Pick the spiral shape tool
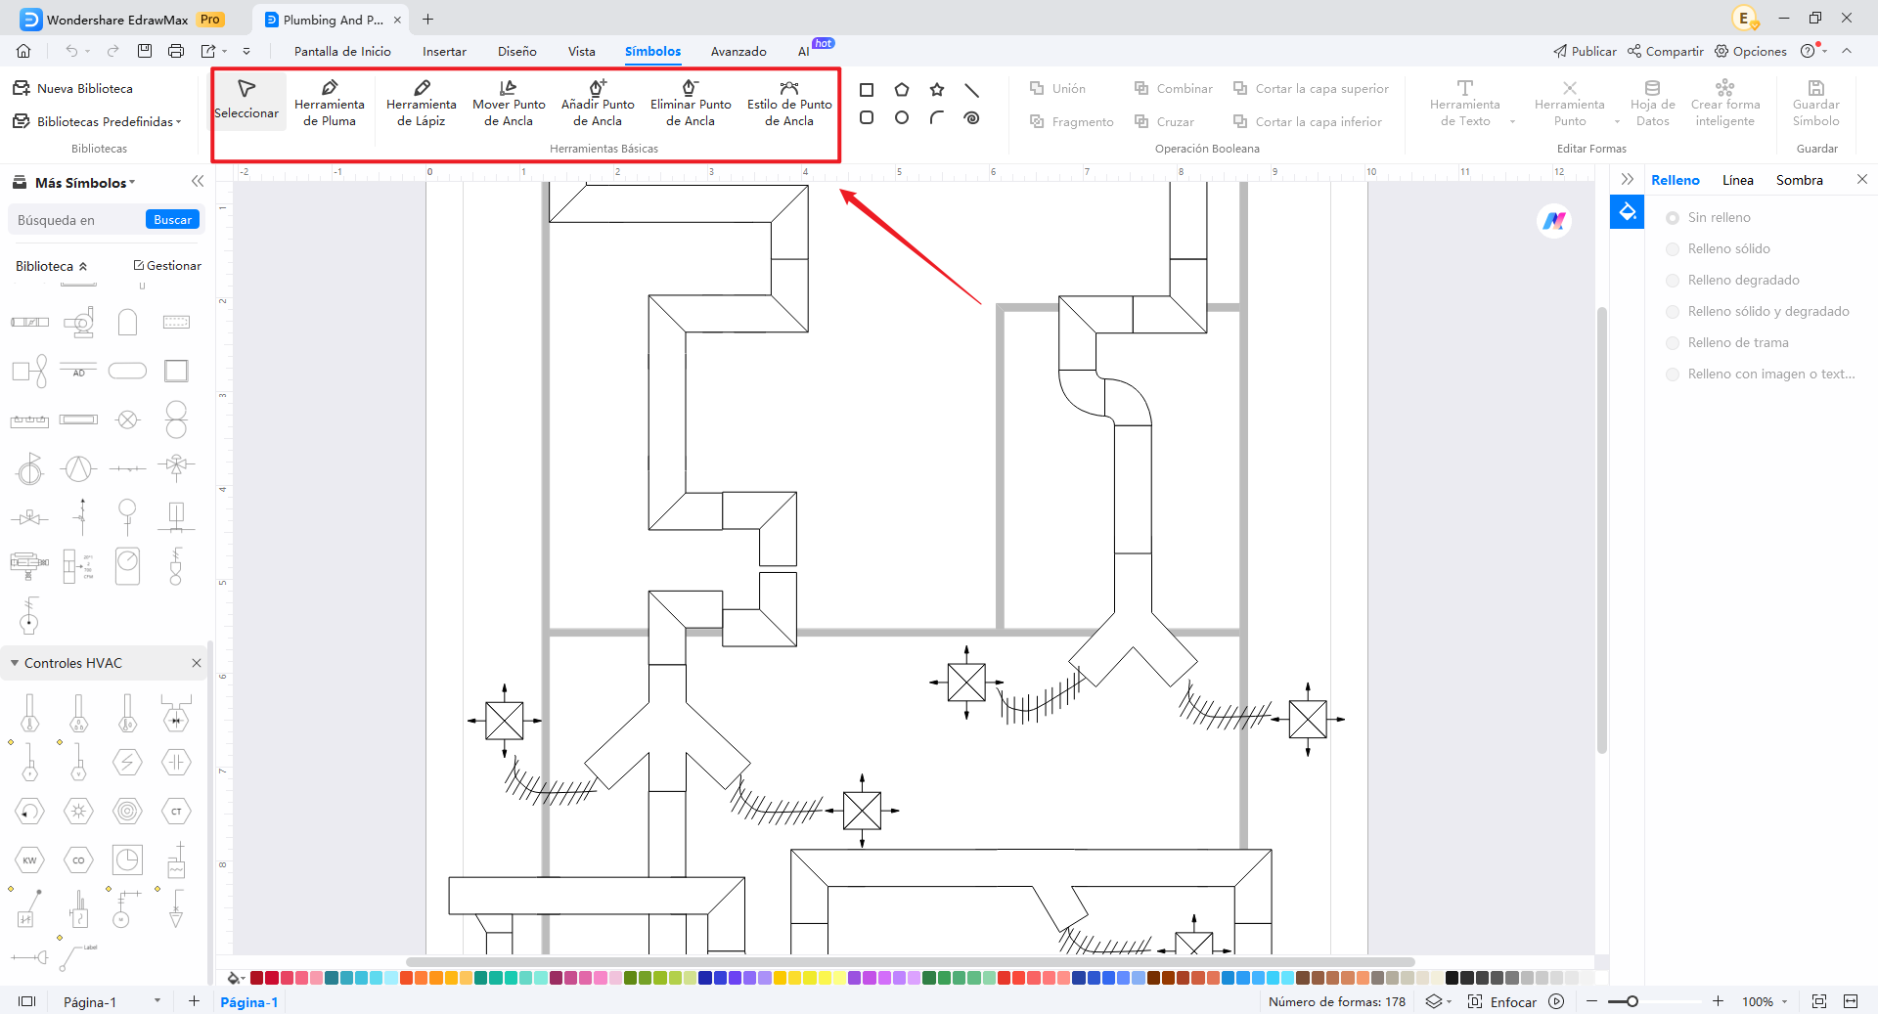 [971, 118]
